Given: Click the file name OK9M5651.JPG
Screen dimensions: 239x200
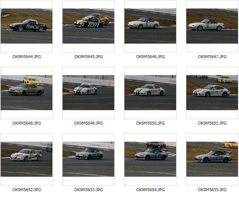Looking at the screenshot, I should (212, 123).
